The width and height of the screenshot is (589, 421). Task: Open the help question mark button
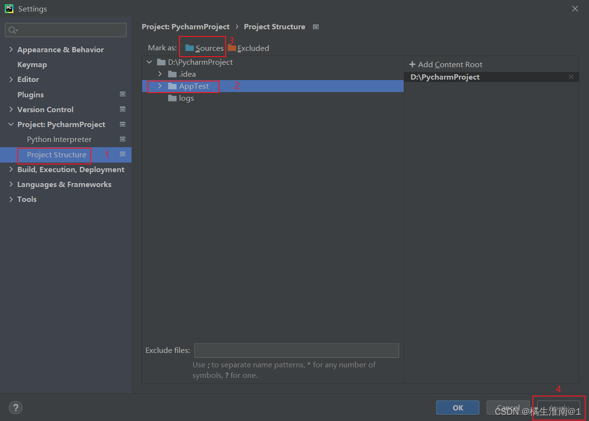coord(15,408)
